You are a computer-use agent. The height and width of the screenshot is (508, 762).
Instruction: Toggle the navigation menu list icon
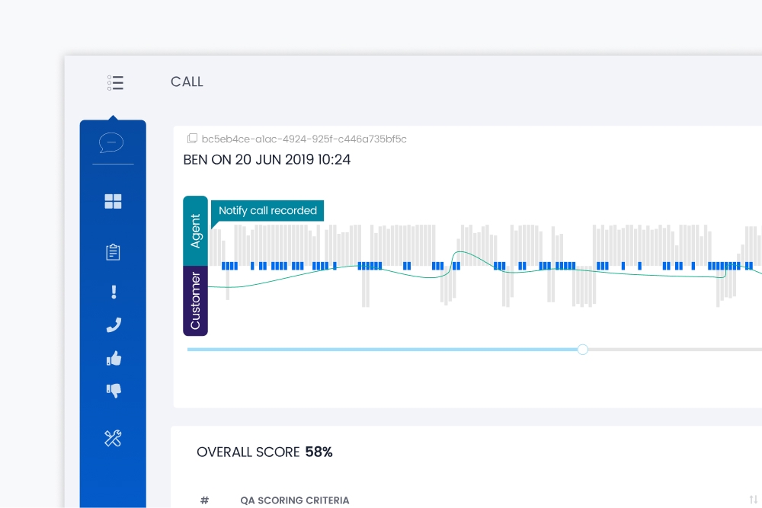115,82
